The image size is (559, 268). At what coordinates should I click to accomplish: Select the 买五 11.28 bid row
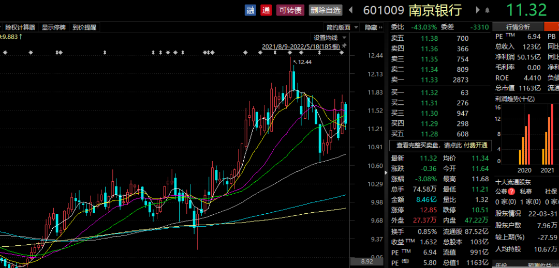point(440,134)
